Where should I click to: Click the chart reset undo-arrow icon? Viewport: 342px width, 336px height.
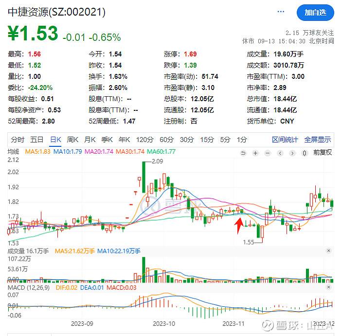coord(243,153)
